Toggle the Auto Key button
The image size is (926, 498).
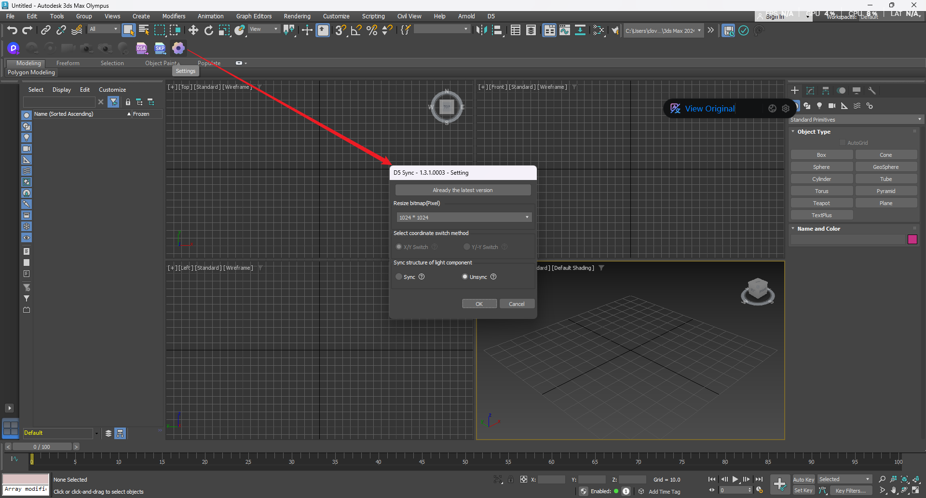803,480
